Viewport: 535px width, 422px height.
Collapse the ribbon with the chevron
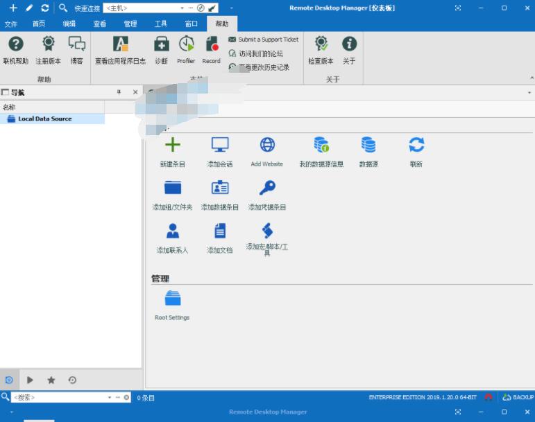532,78
